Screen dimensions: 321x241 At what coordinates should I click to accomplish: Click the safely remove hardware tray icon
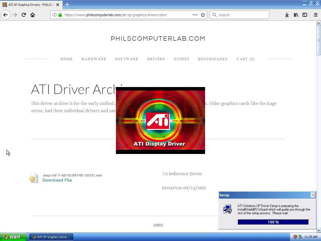pos(300,237)
